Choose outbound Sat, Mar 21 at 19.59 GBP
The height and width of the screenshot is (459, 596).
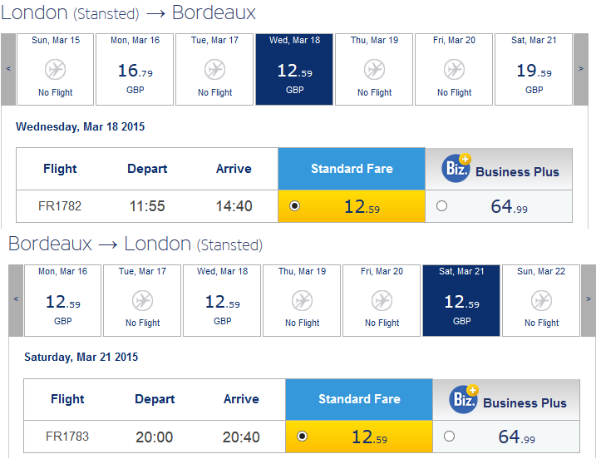[534, 69]
